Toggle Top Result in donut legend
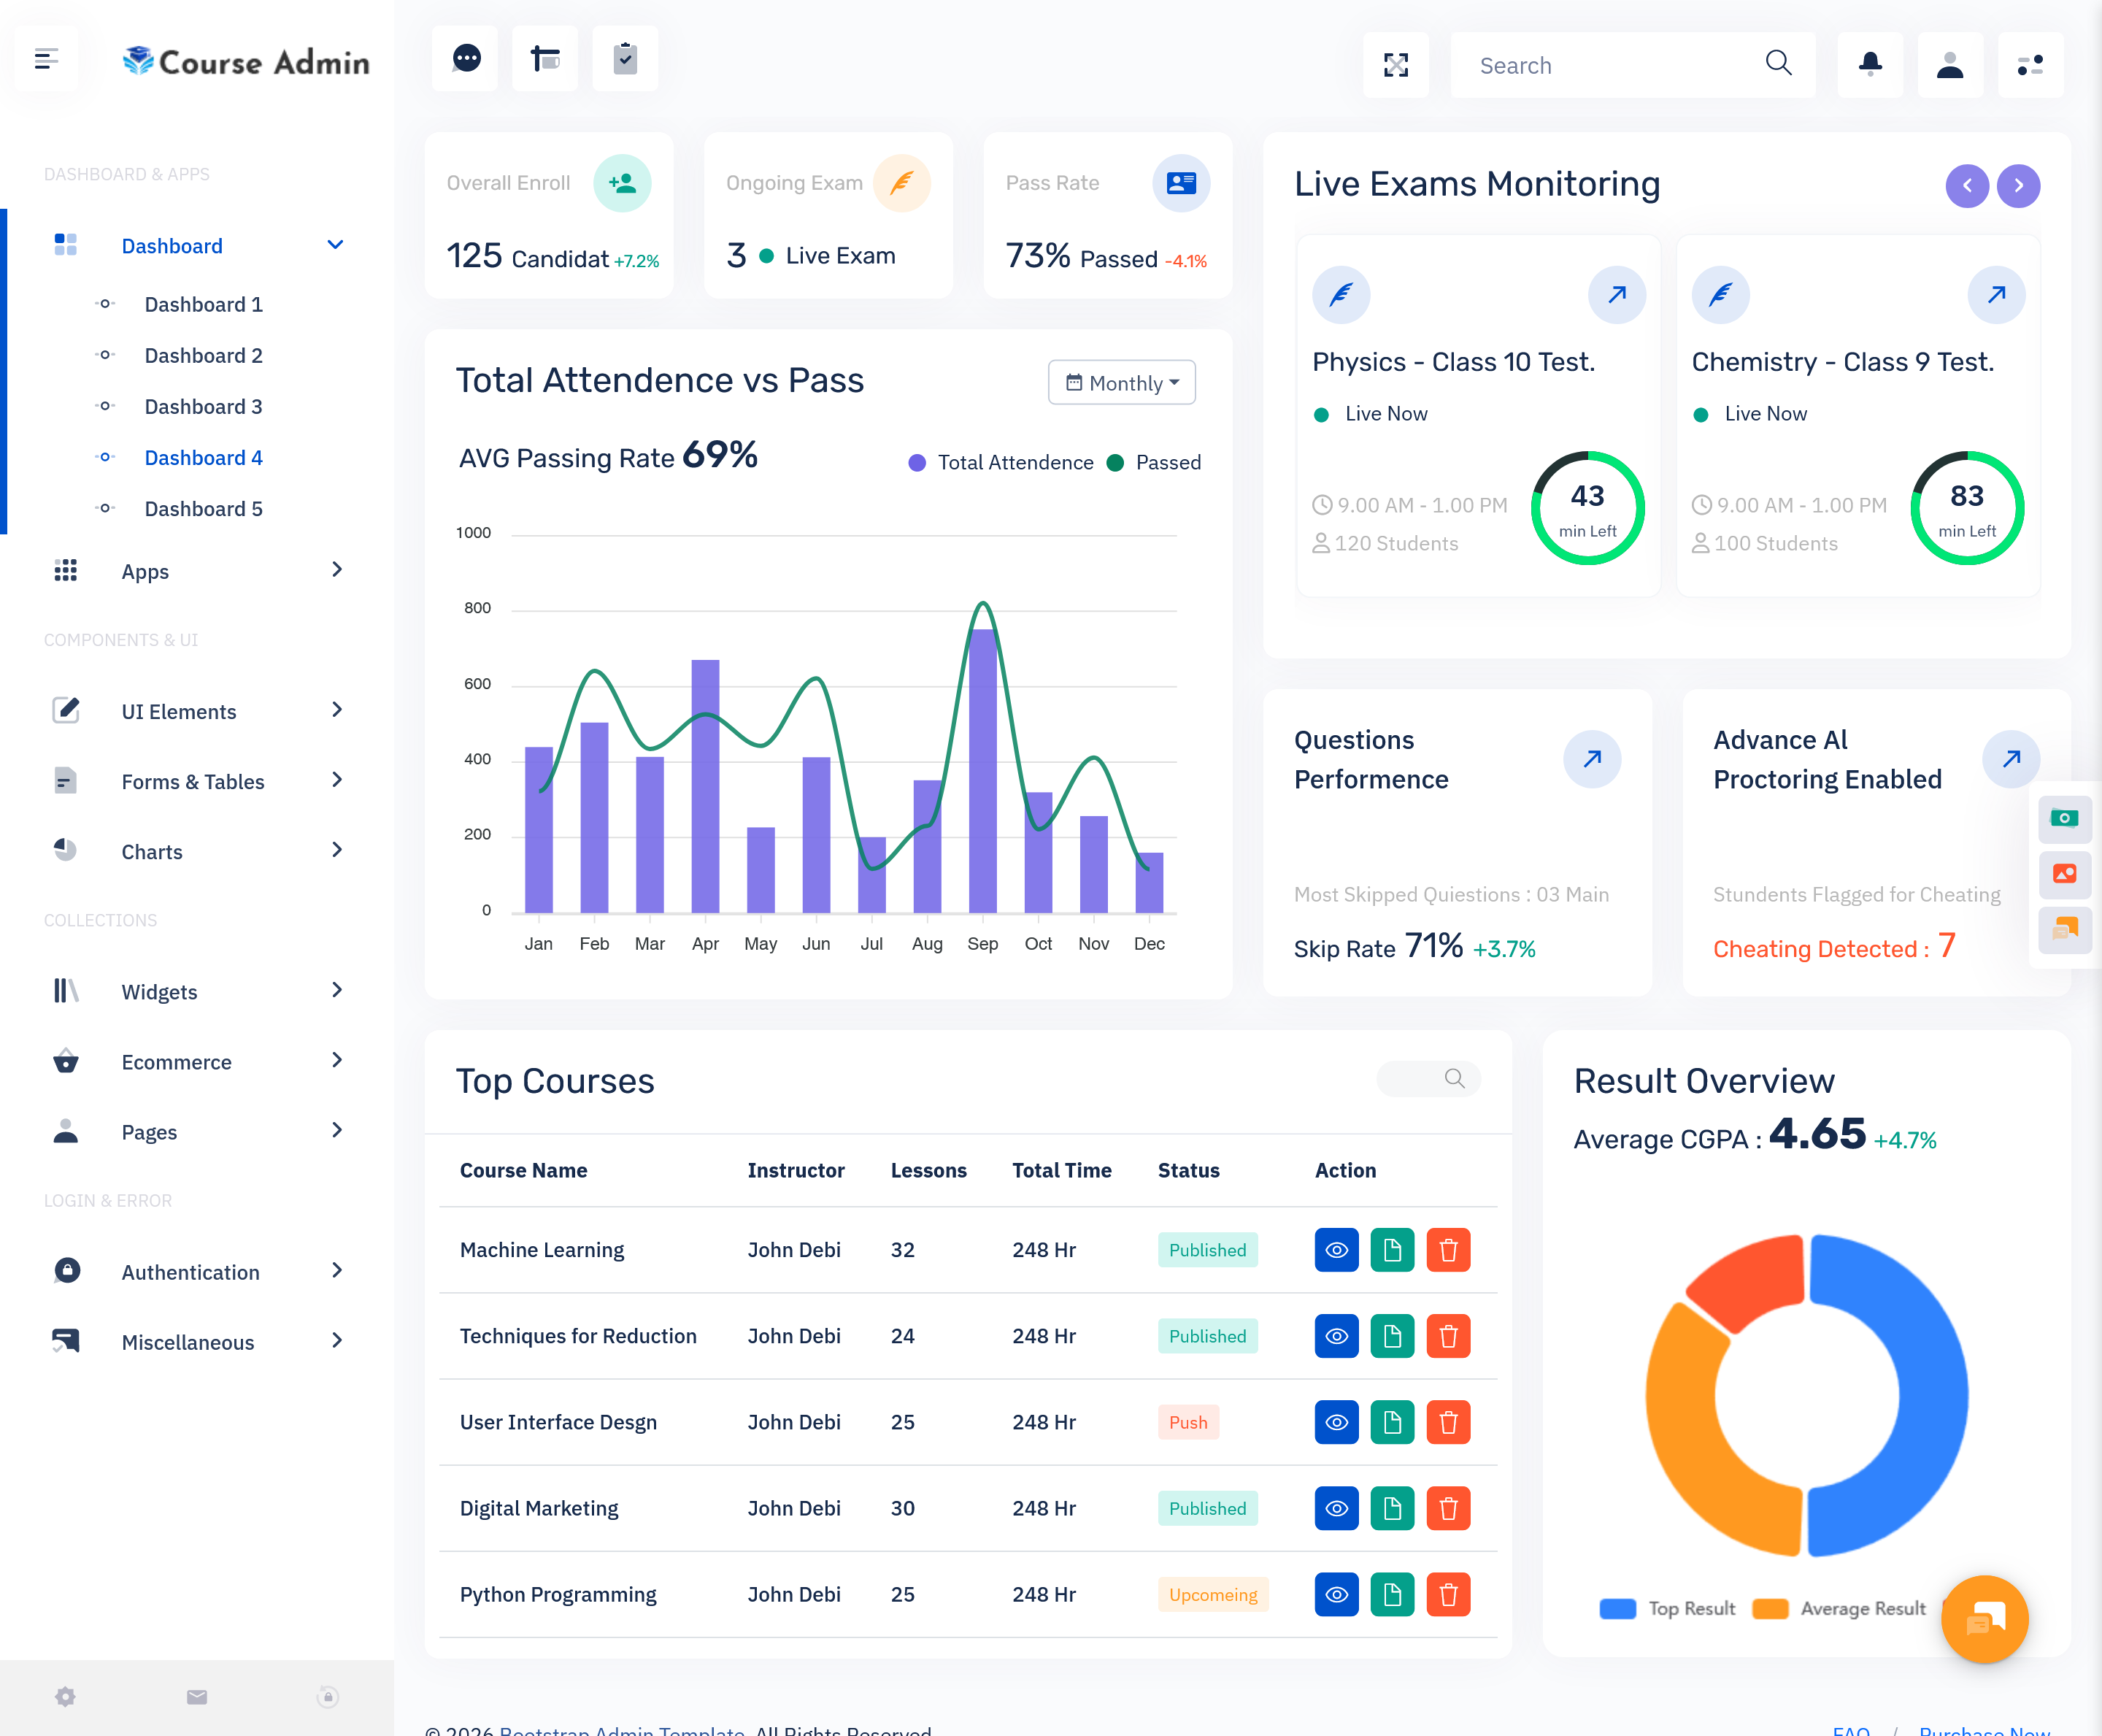The width and height of the screenshot is (2102, 1736). click(x=1667, y=1608)
